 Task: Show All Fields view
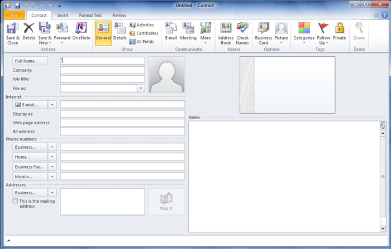click(x=142, y=42)
